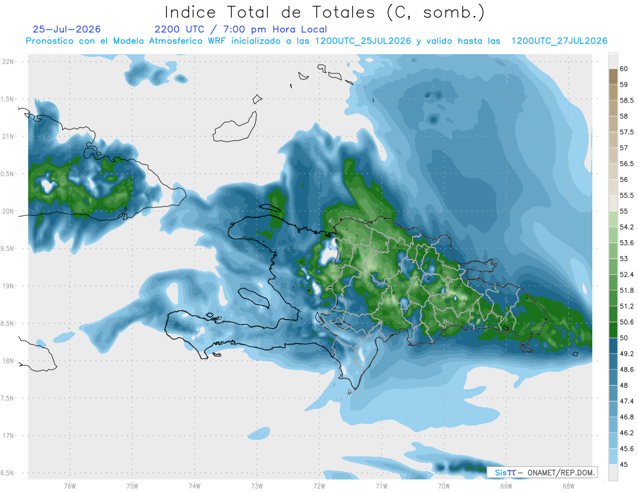Click the '18N' latitude label
Image resolution: width=638 pixels, height=493 pixels.
point(8,361)
